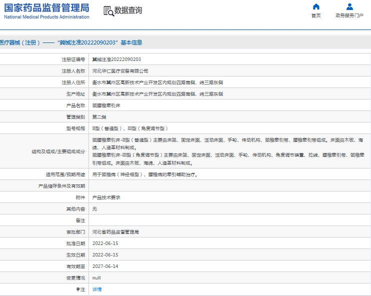Image resolution: width=371 pixels, height=296 pixels.
Task: Click the 结构及组成 description paragraph
Action: coord(228,151)
